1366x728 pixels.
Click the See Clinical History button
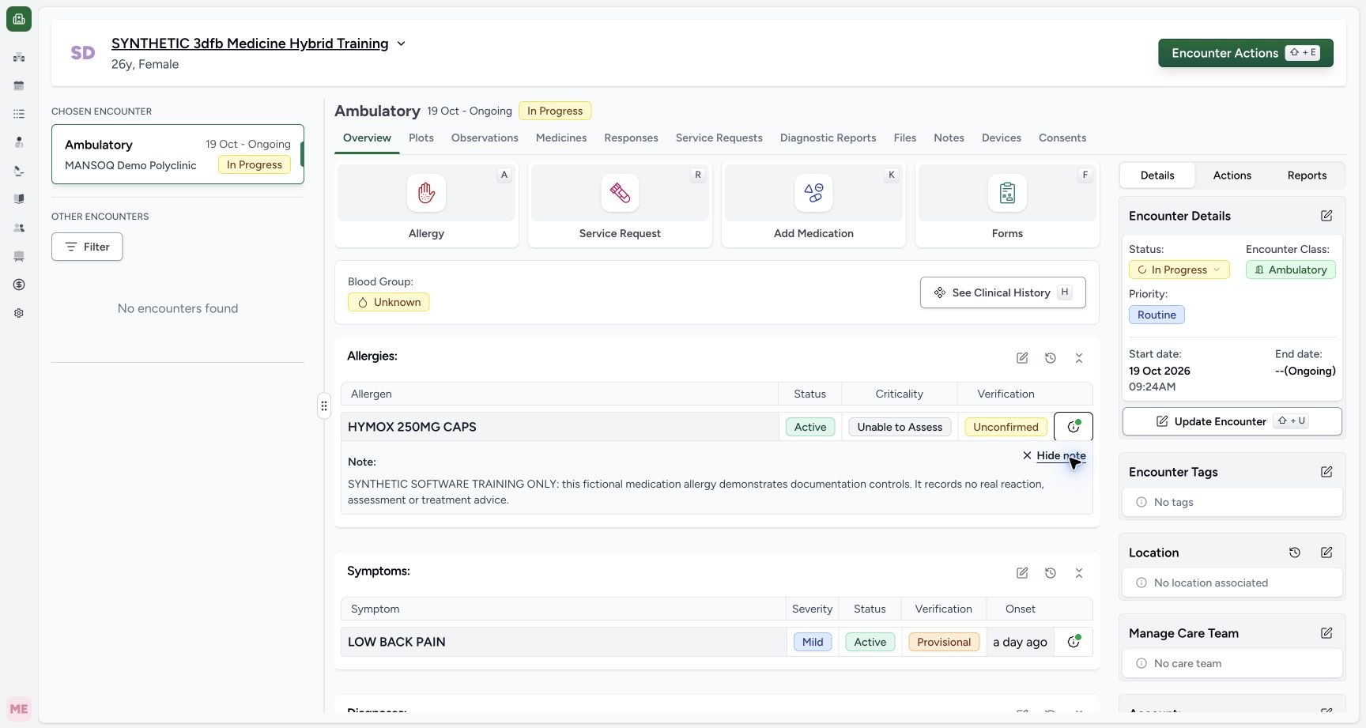(x=1002, y=292)
